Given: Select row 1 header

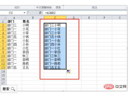Looking at the screenshot, I should click(3, 21).
